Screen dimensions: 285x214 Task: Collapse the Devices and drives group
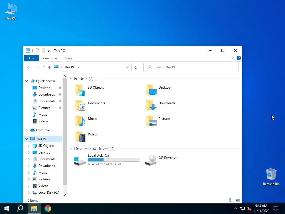coord(71,149)
